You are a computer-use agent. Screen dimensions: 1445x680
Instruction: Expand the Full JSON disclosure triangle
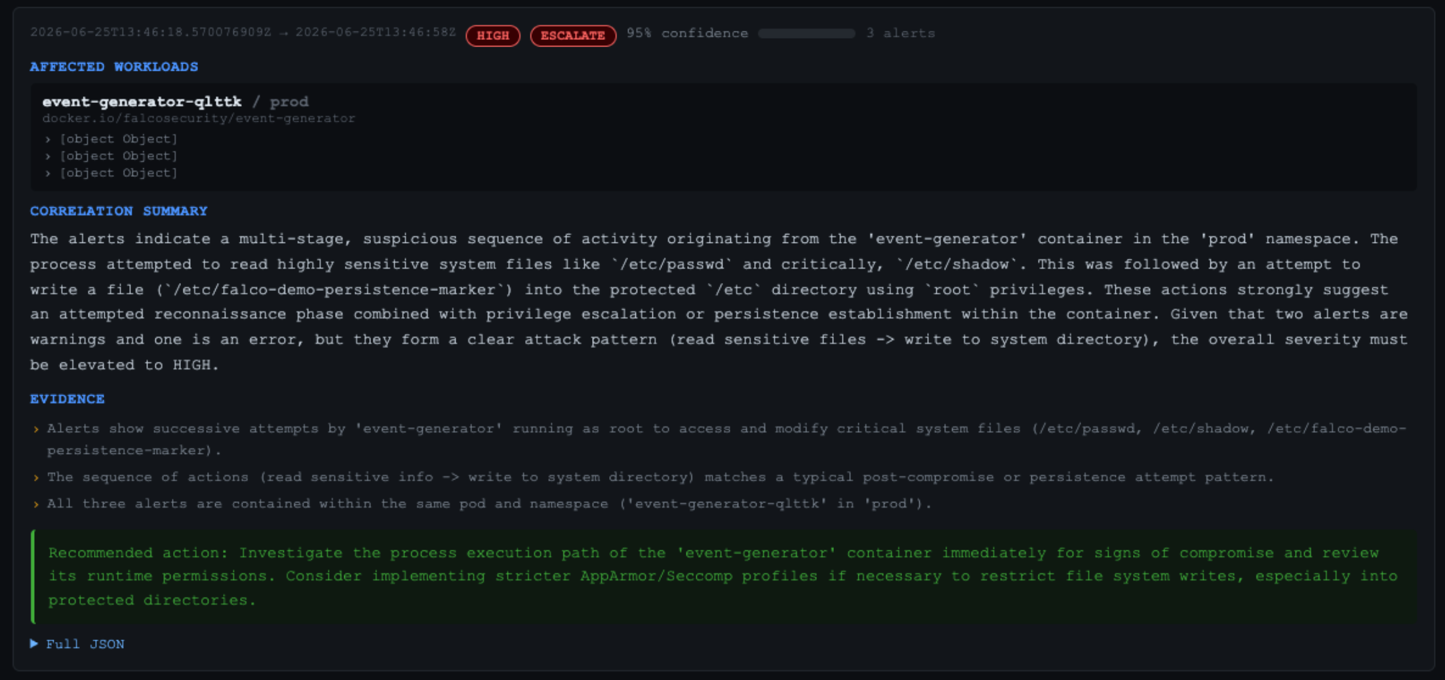tap(34, 644)
